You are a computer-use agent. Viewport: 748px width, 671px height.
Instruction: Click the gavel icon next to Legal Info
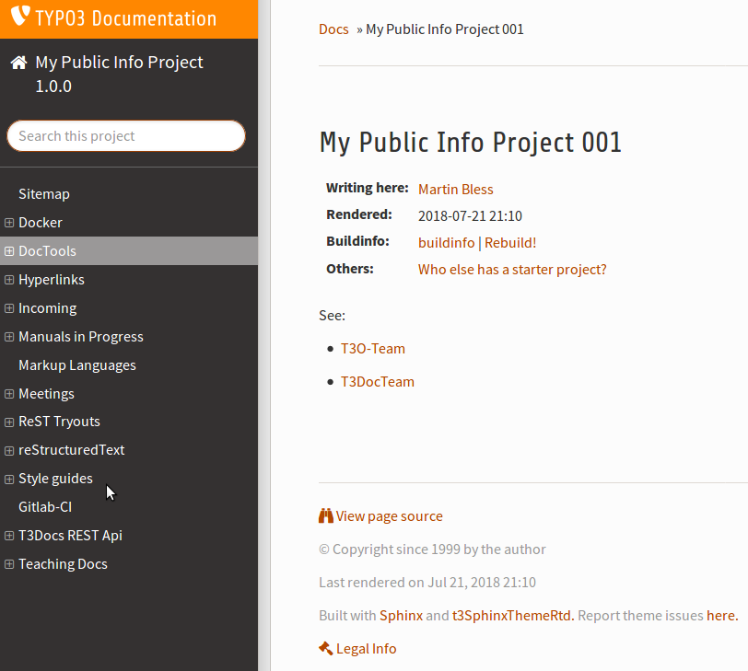click(326, 648)
